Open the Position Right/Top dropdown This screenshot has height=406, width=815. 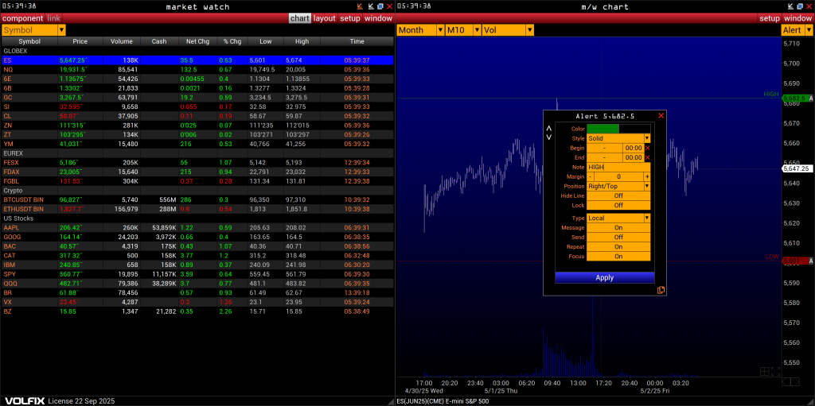618,186
